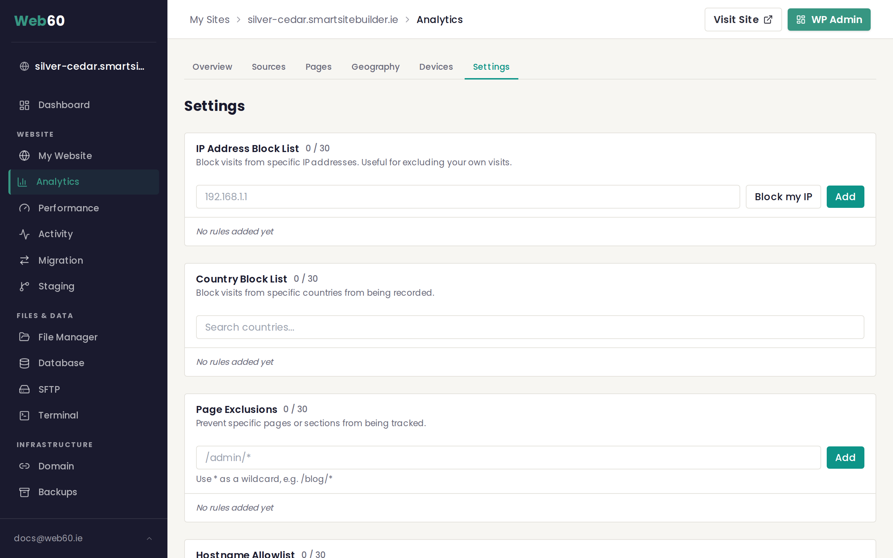
Task: Click the Dashboard grid icon in sidebar
Action: coord(24,105)
